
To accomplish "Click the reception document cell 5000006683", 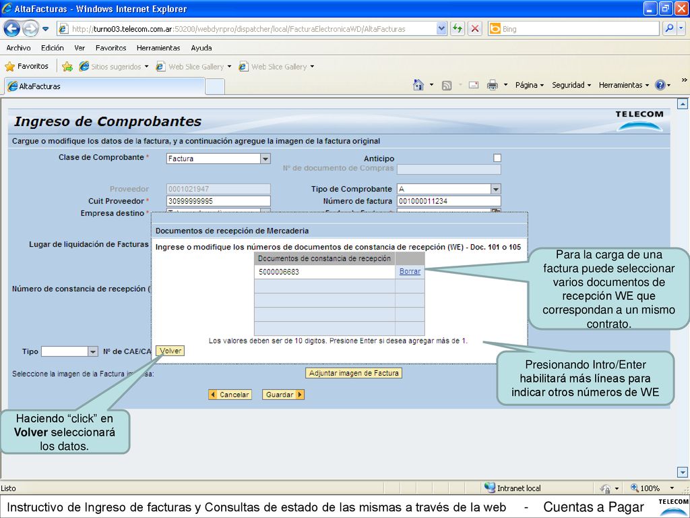I will pyautogui.click(x=325, y=272).
